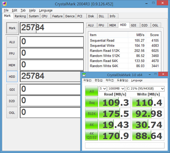Select the top-level Mark tab
Viewport: 170px width, 153px height.
tap(7, 16)
